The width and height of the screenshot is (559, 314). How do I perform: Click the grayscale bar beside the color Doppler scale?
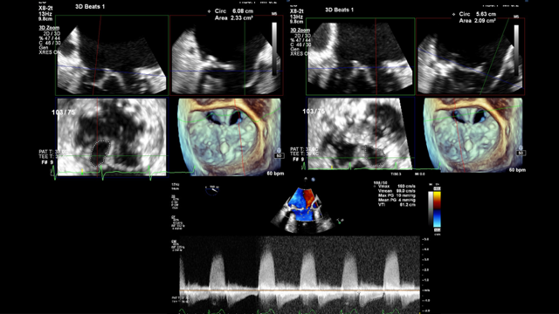click(x=431, y=208)
